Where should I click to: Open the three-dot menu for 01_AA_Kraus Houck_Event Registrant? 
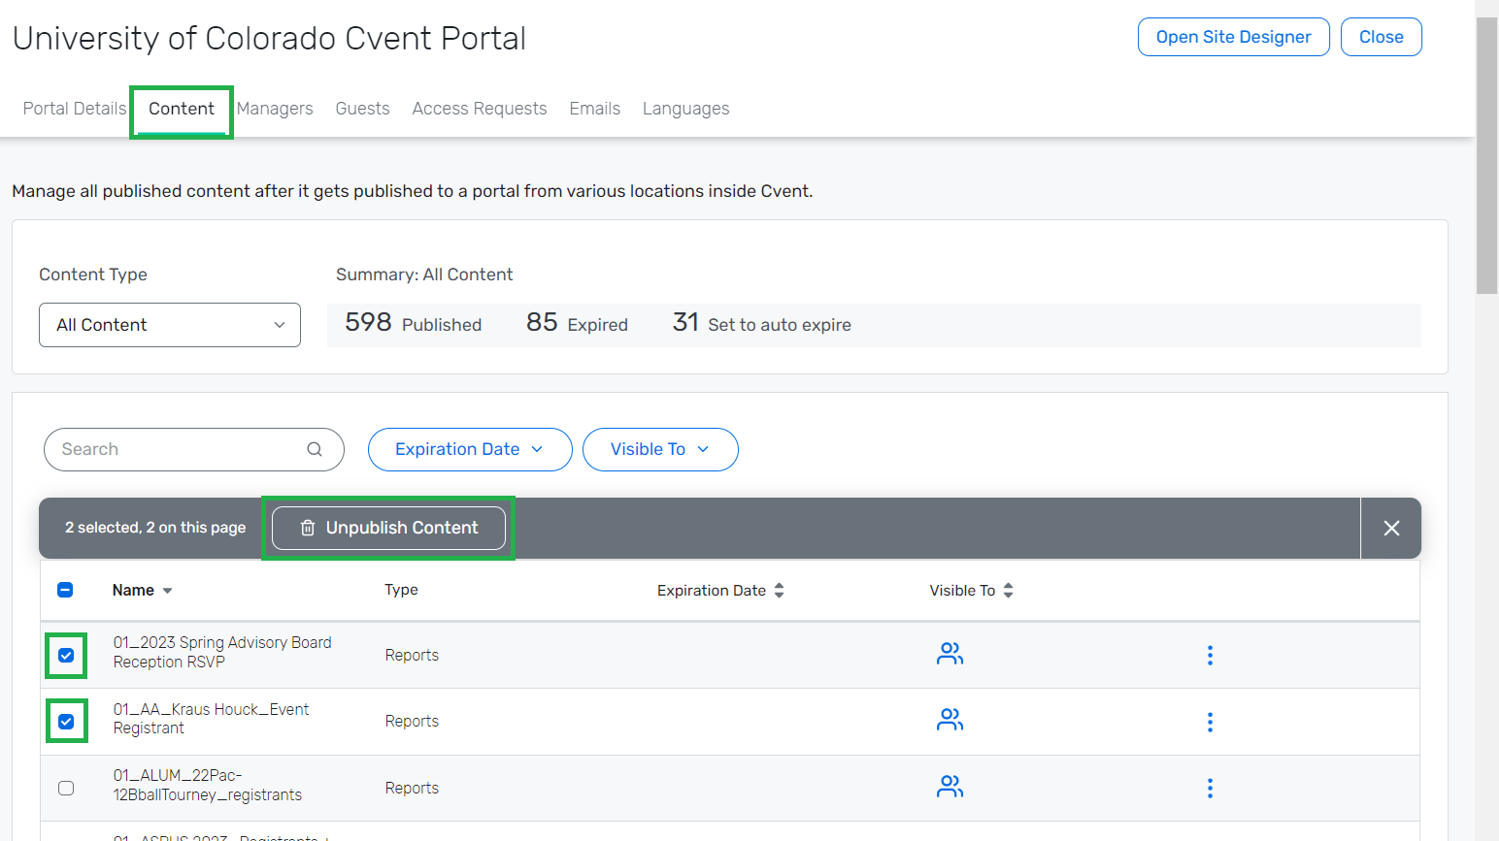coord(1210,722)
